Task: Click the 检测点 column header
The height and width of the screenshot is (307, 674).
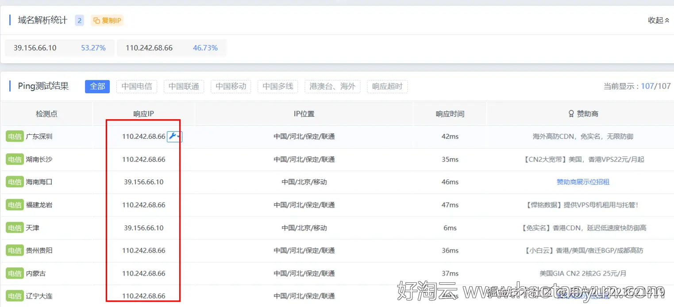Action: pyautogui.click(x=46, y=114)
